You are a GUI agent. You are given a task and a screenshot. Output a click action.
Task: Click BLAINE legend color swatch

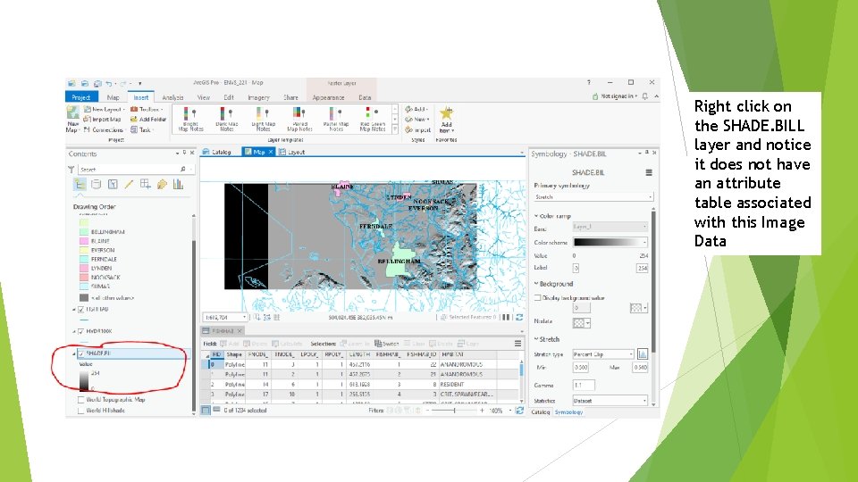(x=84, y=241)
